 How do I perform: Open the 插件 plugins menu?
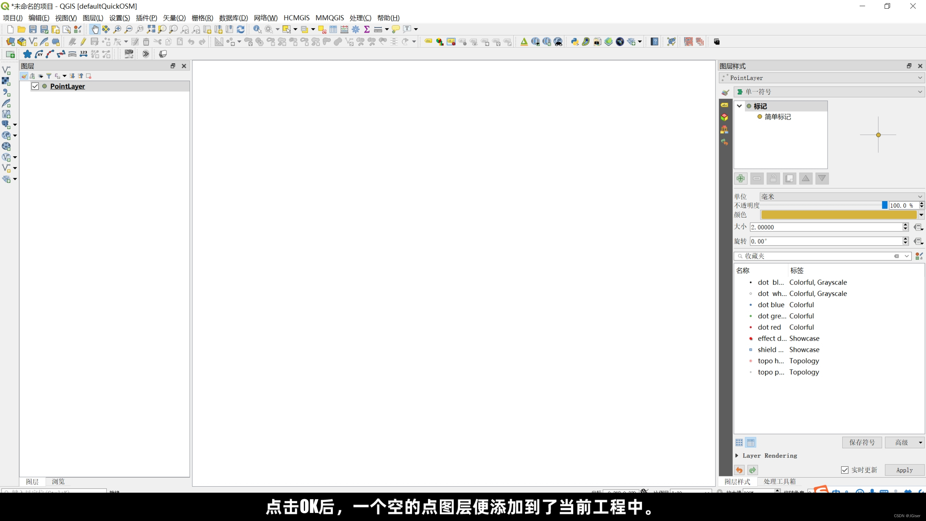click(146, 18)
